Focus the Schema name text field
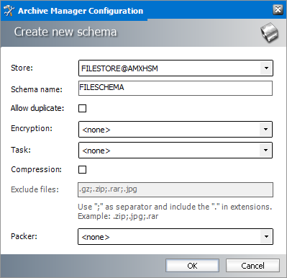This screenshot has width=287, height=278. coord(176,88)
